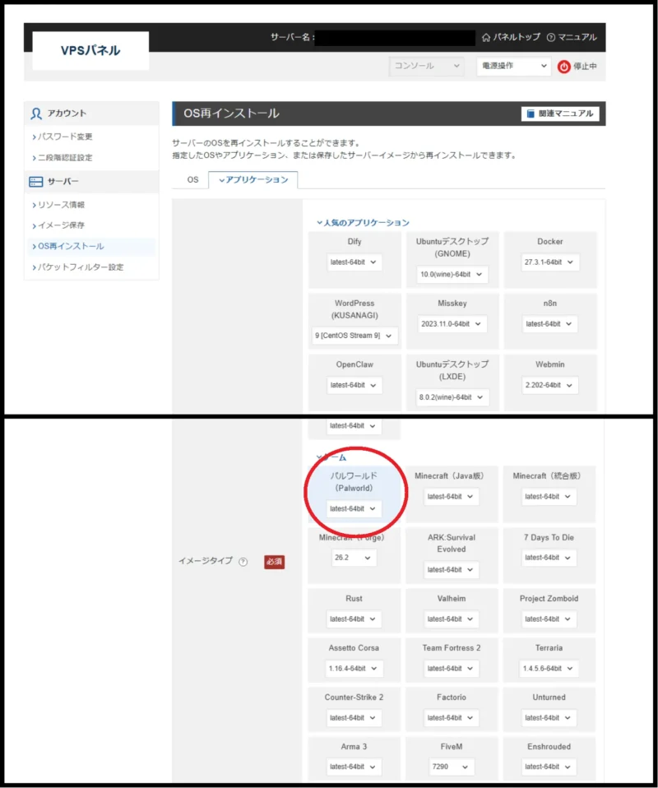
Task: Select the パルワールド (Palworld) application tile
Action: click(354, 494)
